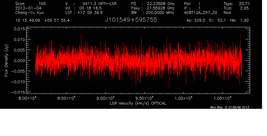Click hour angle HA: 1.90
This screenshot has height=136, width=267.
pos(239,21)
